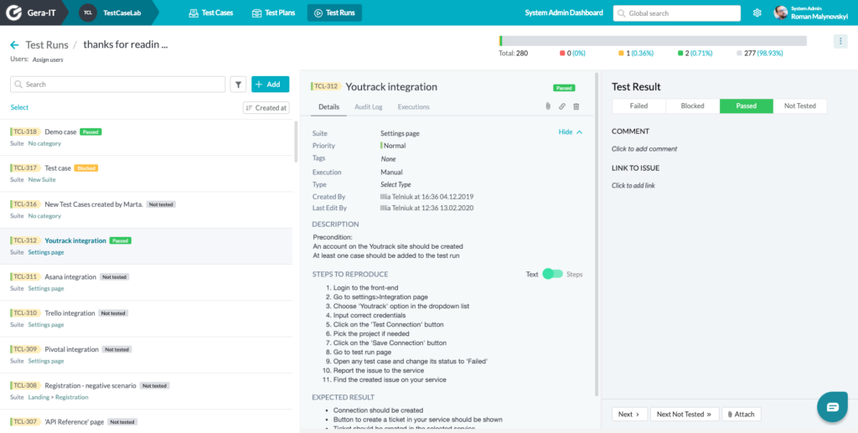858x433 pixels.
Task: Click the paperclip attachment icon in details
Action: tap(548, 106)
